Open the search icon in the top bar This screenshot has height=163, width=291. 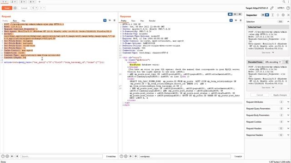(284, 2)
